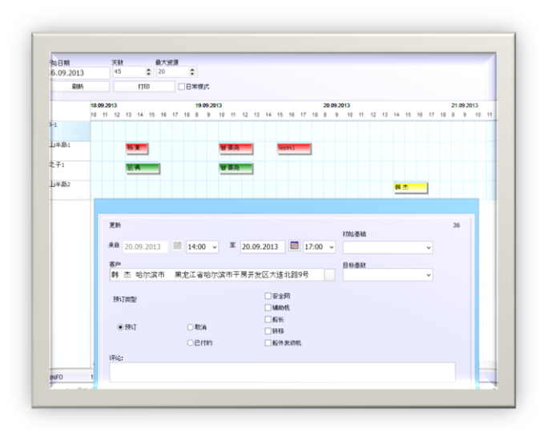Image resolution: width=548 pixels, height=441 pixels.
Task: Decrease the 最大资源 spinner value
Action: (192, 75)
